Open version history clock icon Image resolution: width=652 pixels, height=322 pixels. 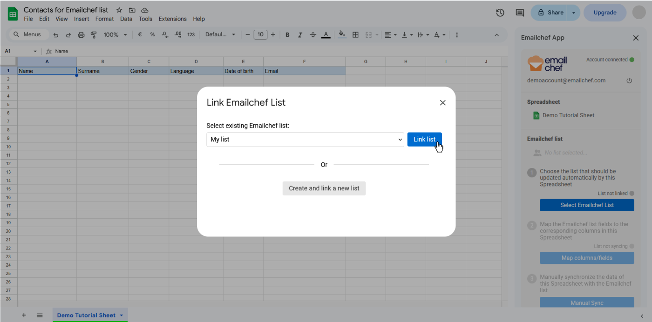coord(500,13)
